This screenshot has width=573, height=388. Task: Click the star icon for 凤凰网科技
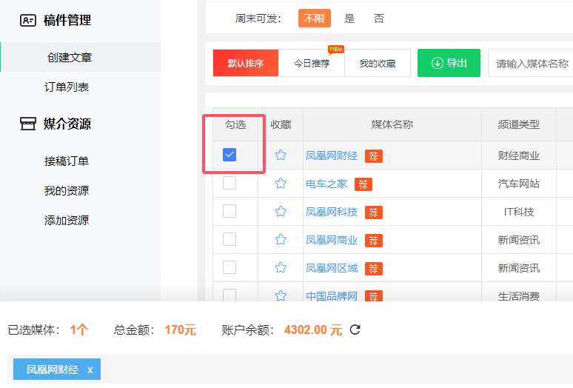[x=281, y=212]
